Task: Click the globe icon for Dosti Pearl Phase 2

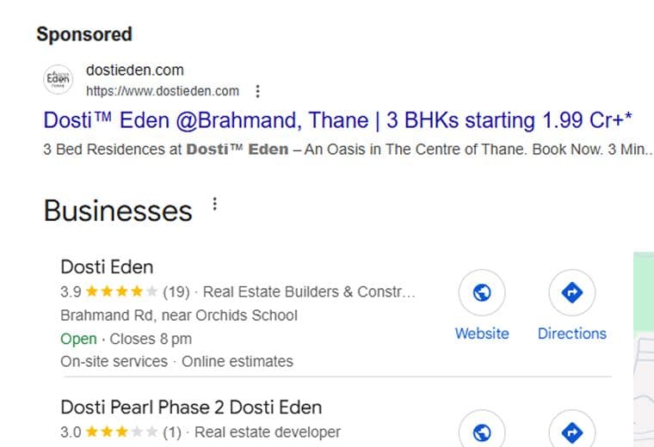Action: click(482, 432)
